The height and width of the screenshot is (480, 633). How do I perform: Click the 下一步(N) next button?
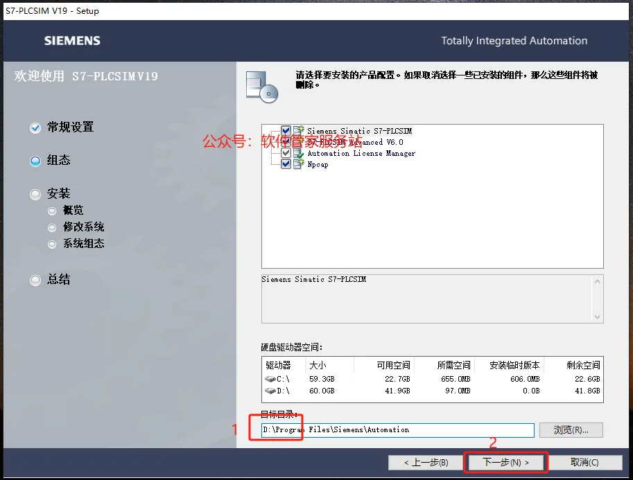505,462
